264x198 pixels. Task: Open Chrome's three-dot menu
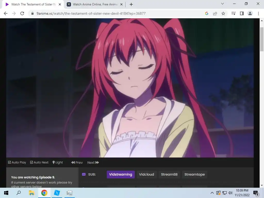(x=258, y=13)
